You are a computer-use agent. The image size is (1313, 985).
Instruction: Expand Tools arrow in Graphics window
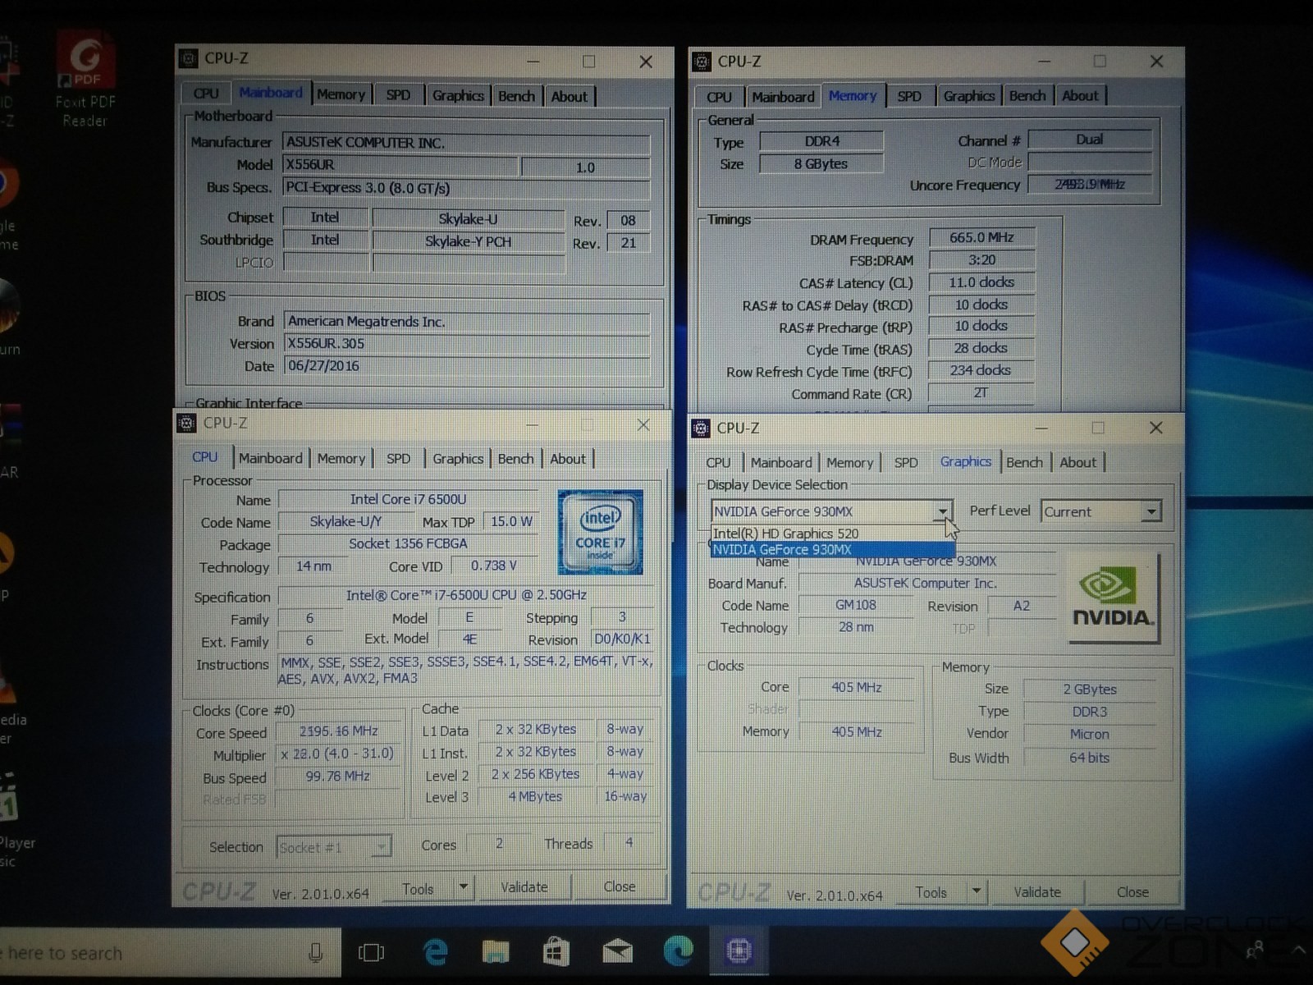coord(977,891)
